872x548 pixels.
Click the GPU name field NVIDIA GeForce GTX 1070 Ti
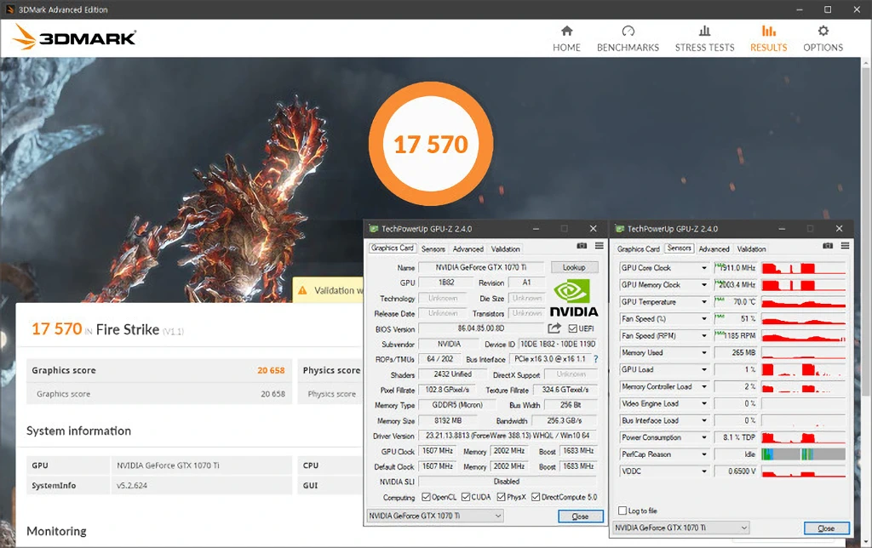[480, 267]
